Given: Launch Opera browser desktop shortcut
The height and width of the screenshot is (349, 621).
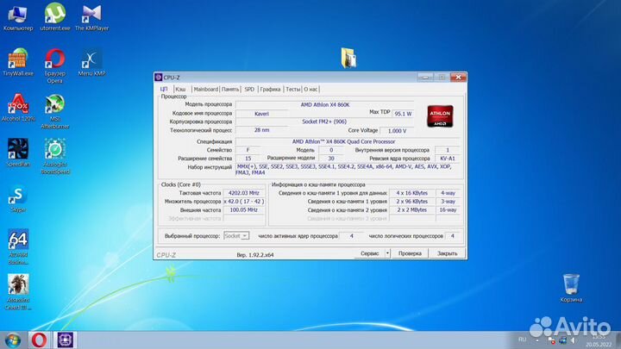Looking at the screenshot, I should pos(54,65).
